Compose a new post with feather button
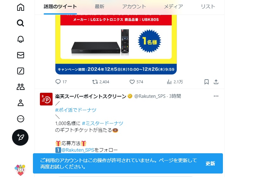This screenshot has width=272, height=177. click(20, 137)
